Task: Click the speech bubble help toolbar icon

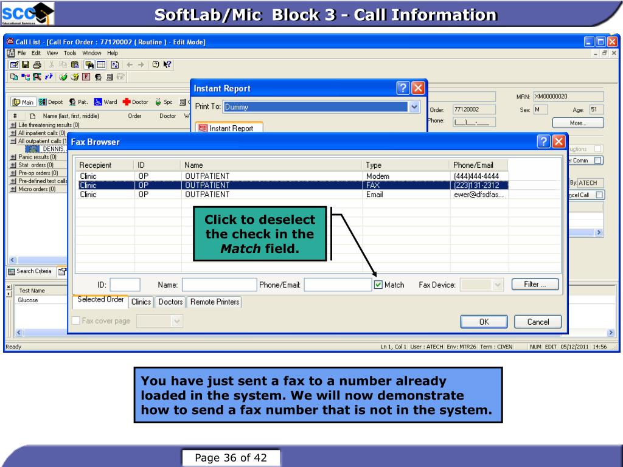Action: coord(156,64)
